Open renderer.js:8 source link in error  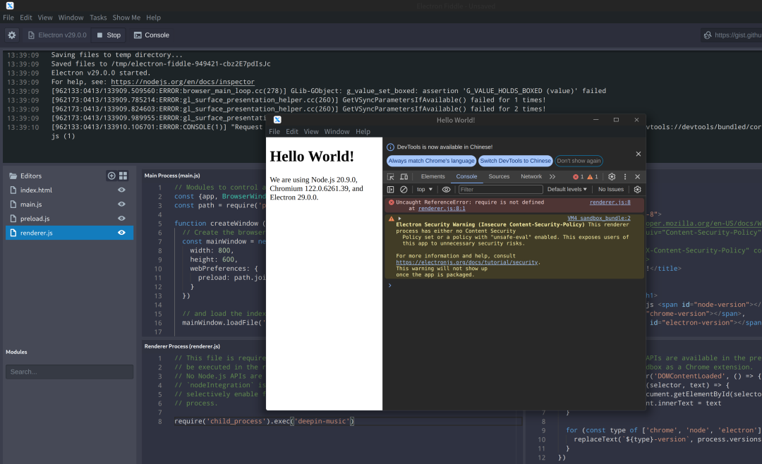point(610,202)
